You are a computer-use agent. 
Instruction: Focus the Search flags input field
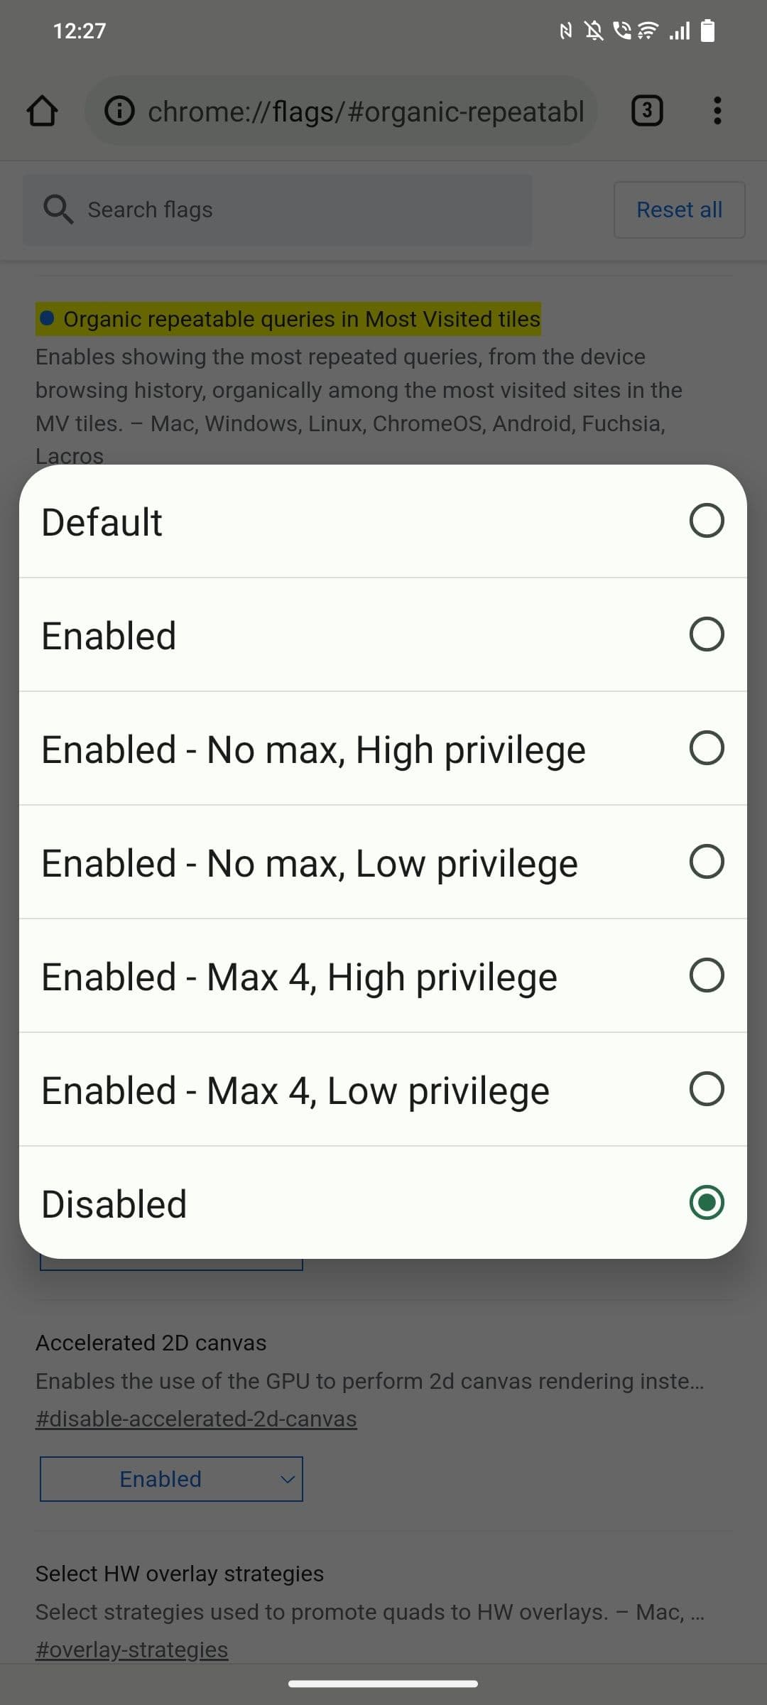coord(298,210)
